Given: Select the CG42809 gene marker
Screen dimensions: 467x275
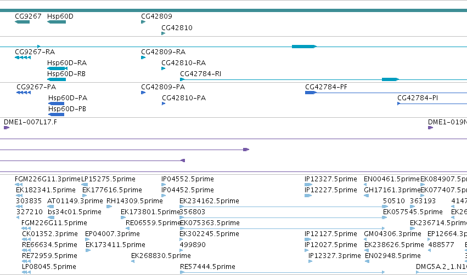Looking at the screenshot, I should (x=143, y=22).
